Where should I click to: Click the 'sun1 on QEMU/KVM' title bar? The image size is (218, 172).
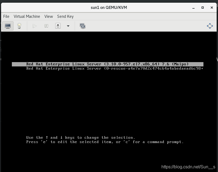pyautogui.click(x=109, y=8)
